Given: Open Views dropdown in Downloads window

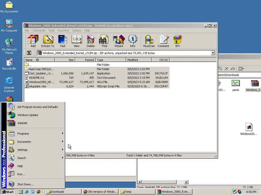Looking at the screenshot, I should pos(241,69).
